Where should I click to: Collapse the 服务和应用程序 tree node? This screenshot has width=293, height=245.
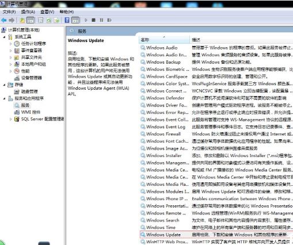[x=5, y=98]
